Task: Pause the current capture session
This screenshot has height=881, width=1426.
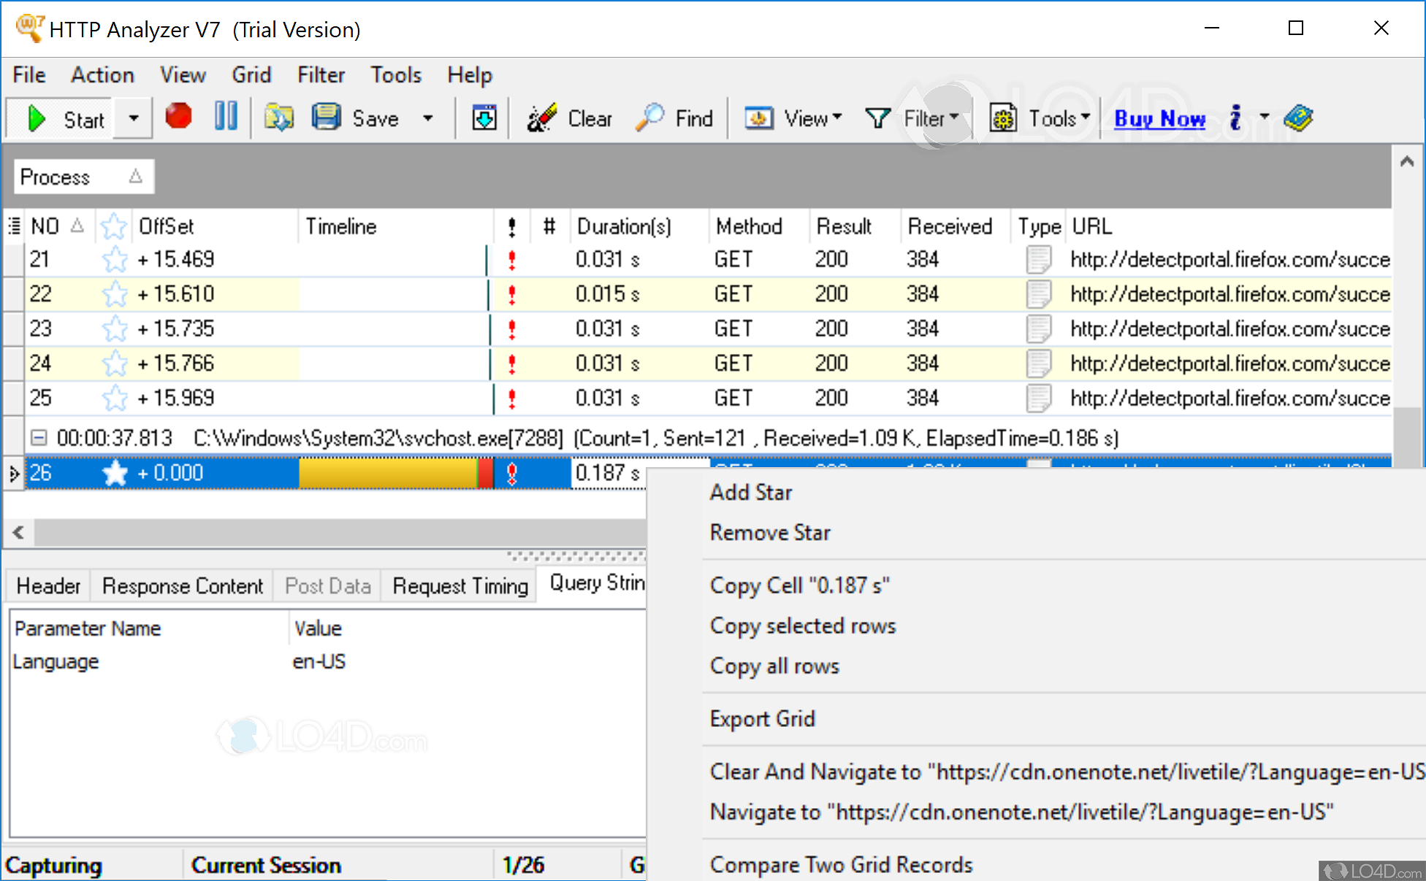Action: pyautogui.click(x=225, y=118)
